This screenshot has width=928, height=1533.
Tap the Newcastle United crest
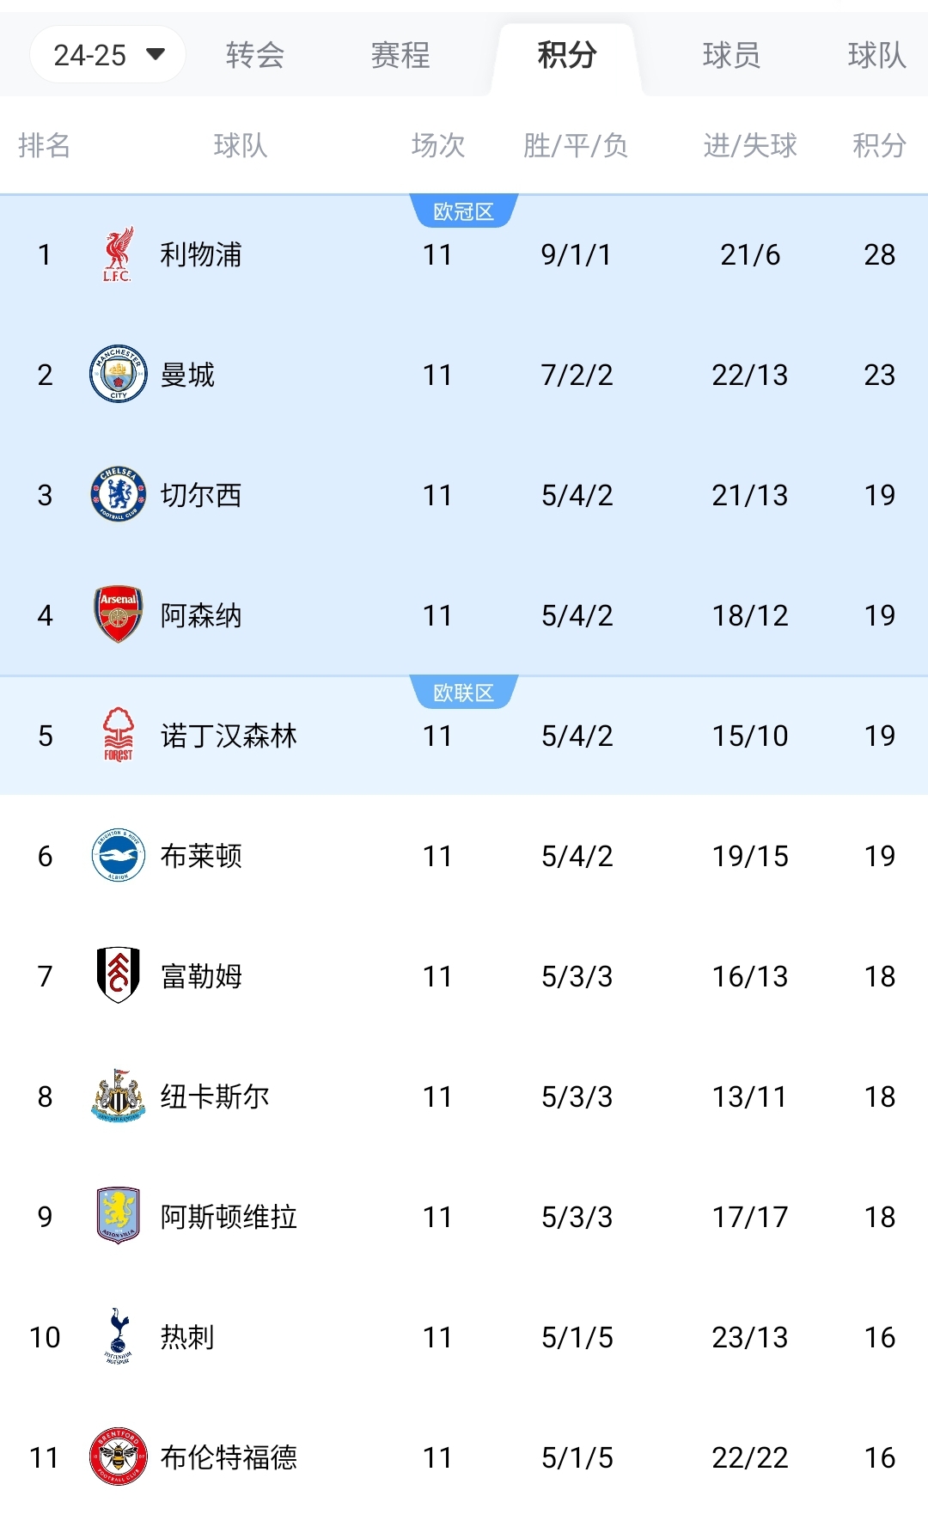pyautogui.click(x=118, y=1096)
